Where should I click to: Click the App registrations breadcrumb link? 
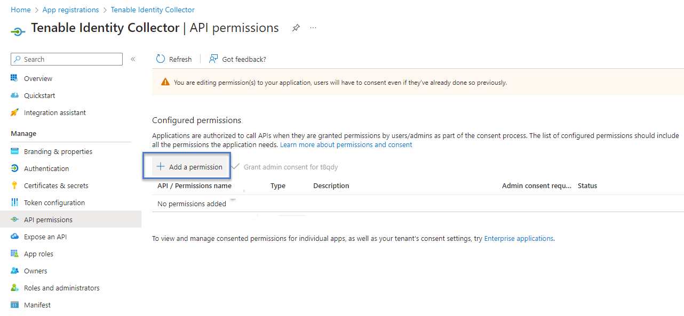pos(70,10)
